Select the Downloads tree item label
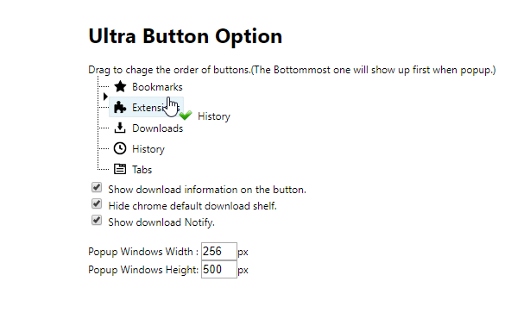Viewport: 530px width, 319px height. pyautogui.click(x=157, y=128)
